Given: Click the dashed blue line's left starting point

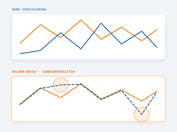Looking at the screenshot, I should (x=20, y=105).
